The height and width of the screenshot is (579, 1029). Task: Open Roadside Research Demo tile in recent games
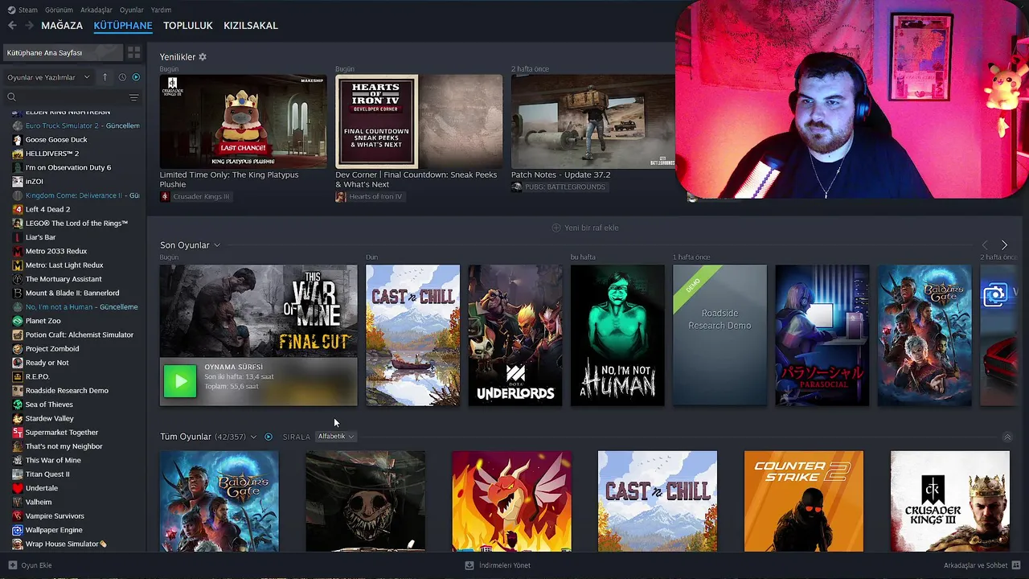pos(719,335)
